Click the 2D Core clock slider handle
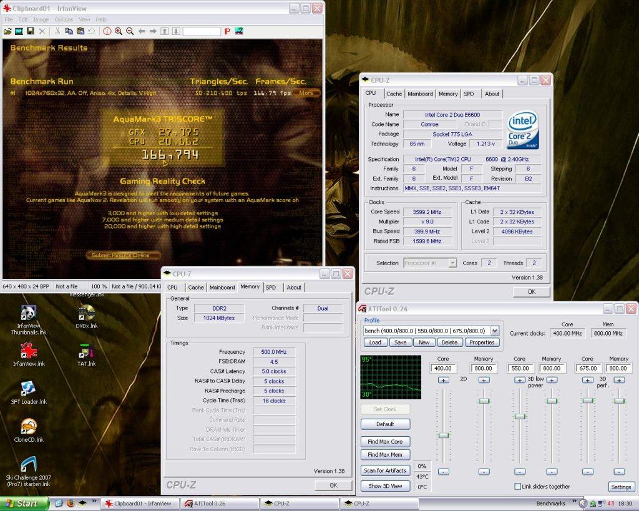The width and height of the screenshot is (639, 511). [x=444, y=436]
